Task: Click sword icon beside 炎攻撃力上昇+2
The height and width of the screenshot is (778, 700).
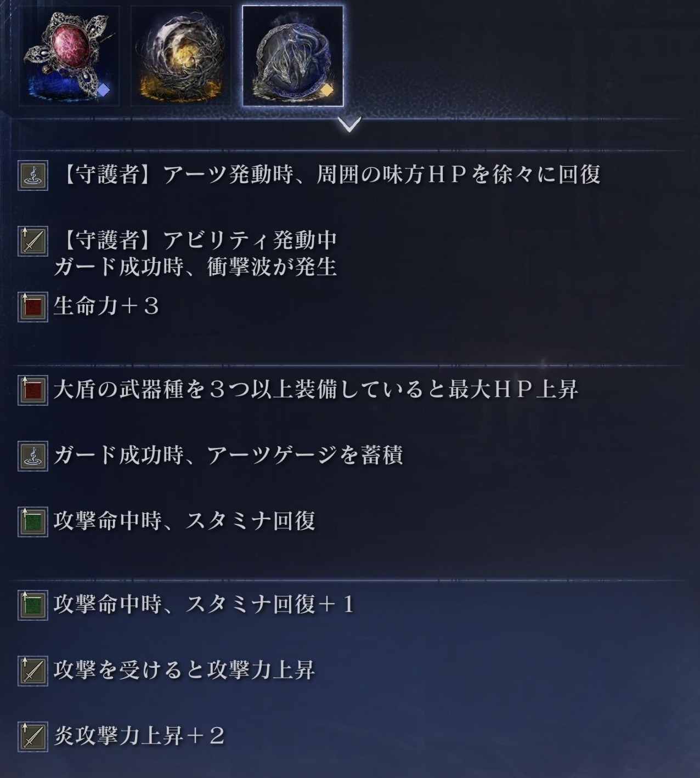Action: 33,737
